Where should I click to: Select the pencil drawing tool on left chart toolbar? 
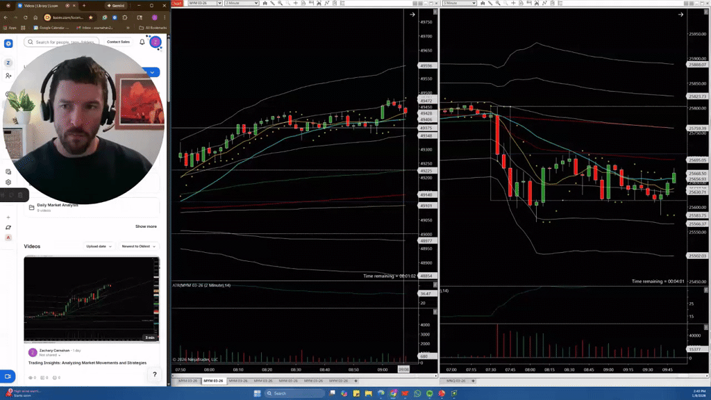pyautogui.click(x=272, y=4)
